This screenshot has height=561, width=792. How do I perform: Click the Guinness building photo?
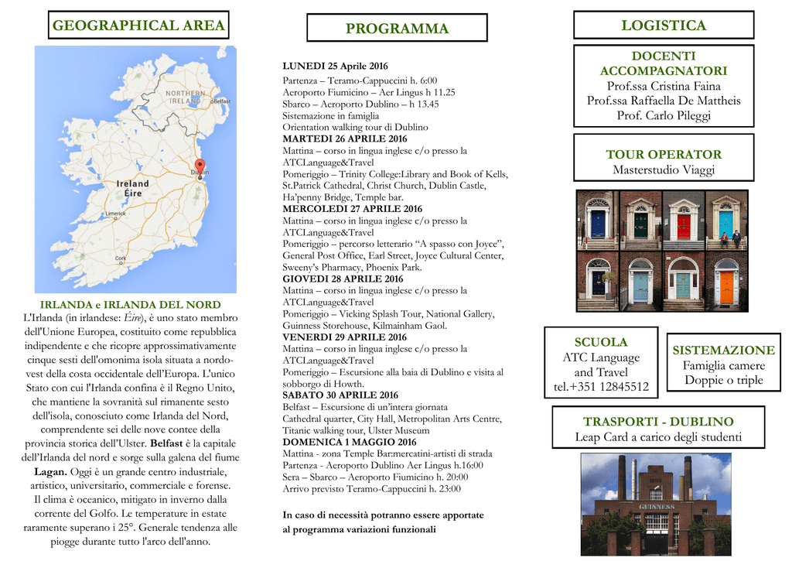656,504
